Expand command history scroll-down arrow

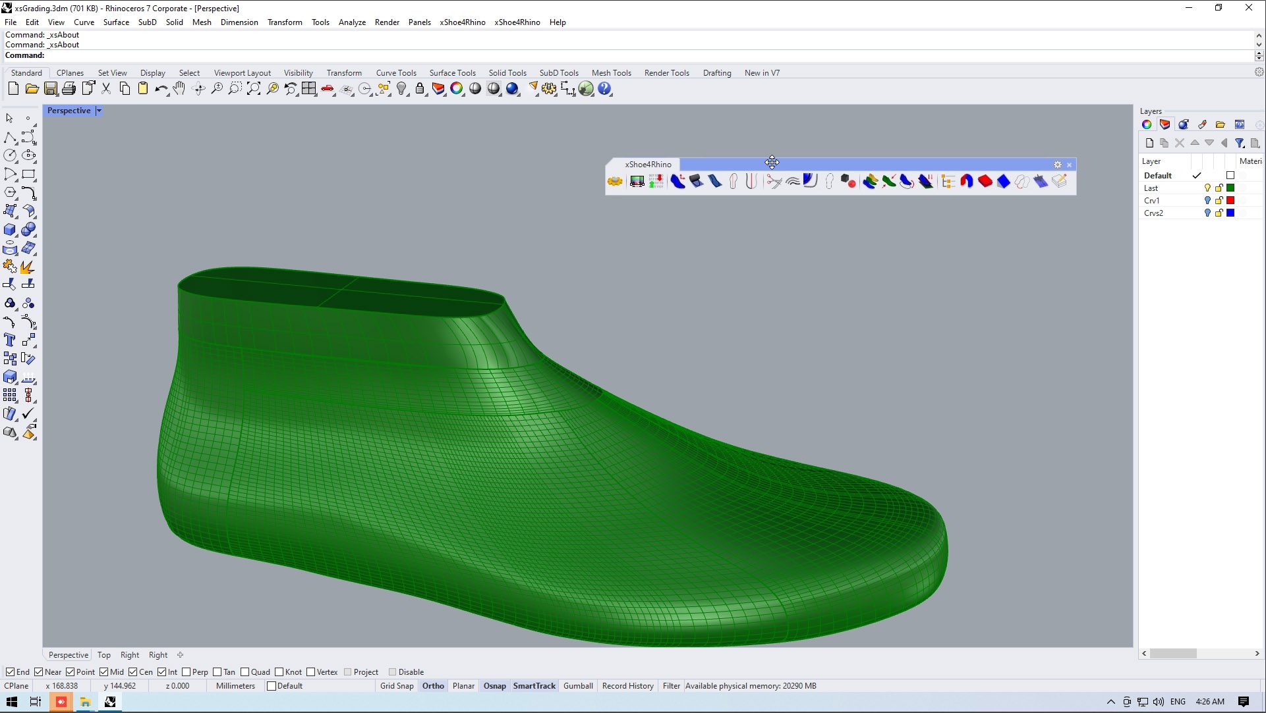(x=1259, y=45)
